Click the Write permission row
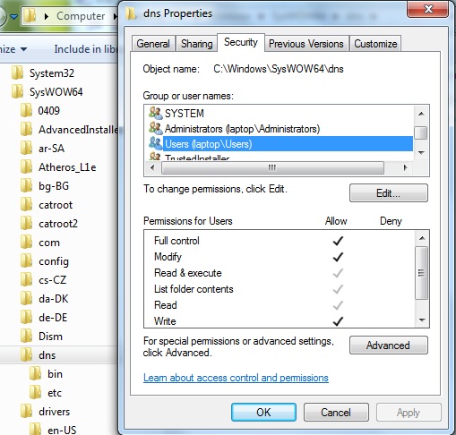This screenshot has width=456, height=435. [280, 321]
